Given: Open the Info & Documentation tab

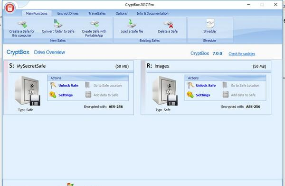Looking at the screenshot, I should click(x=152, y=13).
